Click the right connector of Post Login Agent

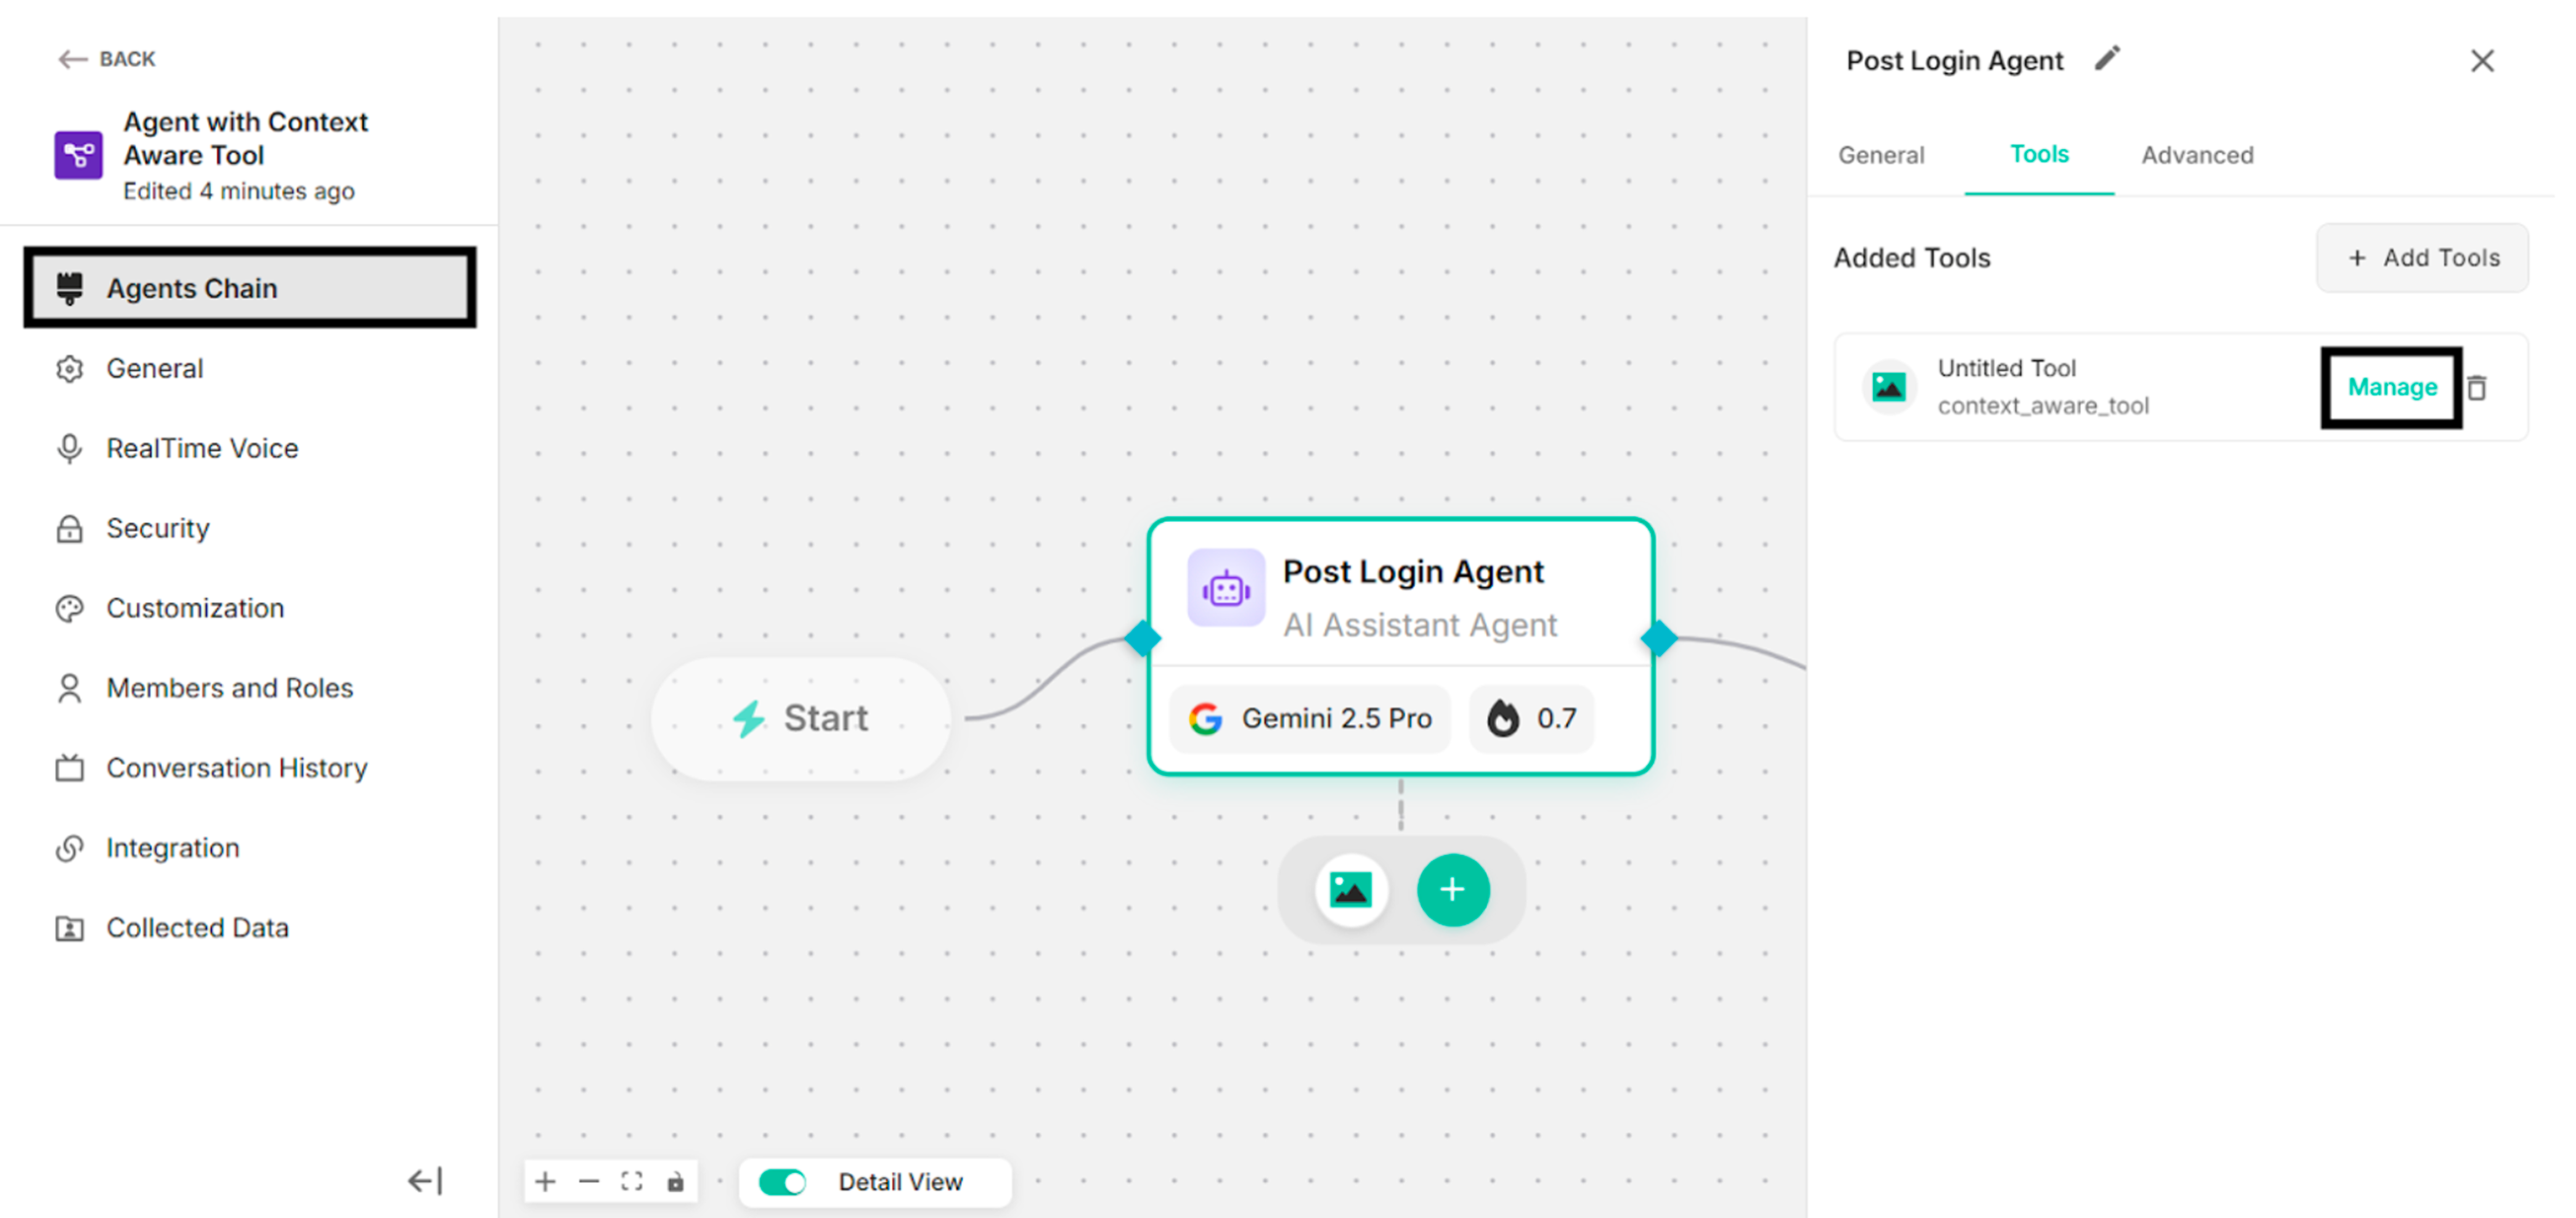tap(1659, 638)
